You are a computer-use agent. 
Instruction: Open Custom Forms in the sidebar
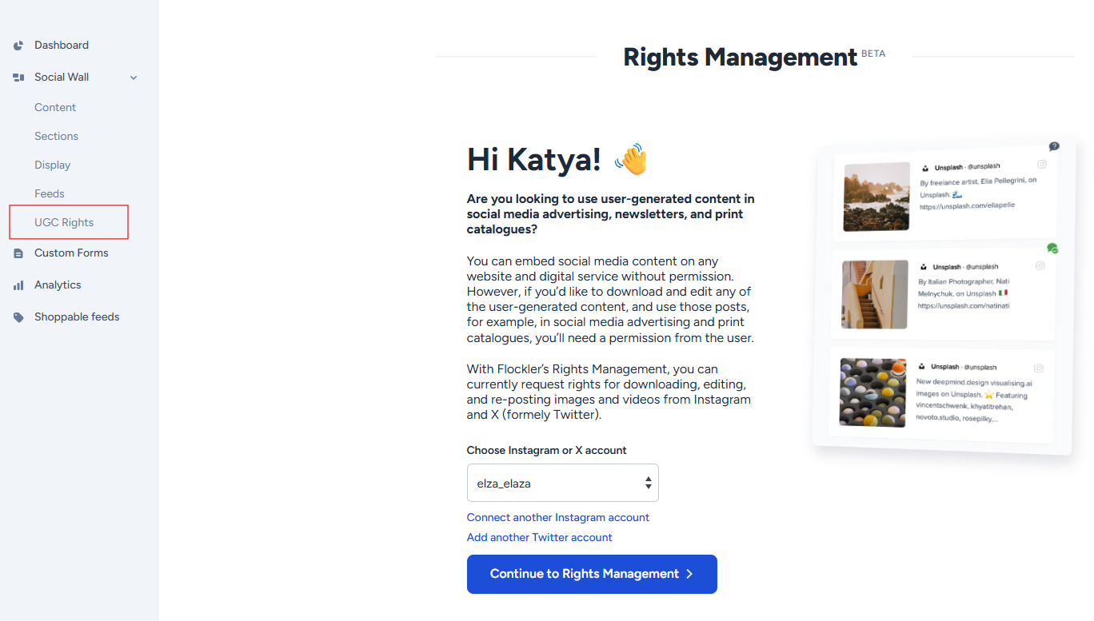pos(71,253)
